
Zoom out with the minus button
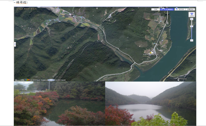[x=192, y=40]
